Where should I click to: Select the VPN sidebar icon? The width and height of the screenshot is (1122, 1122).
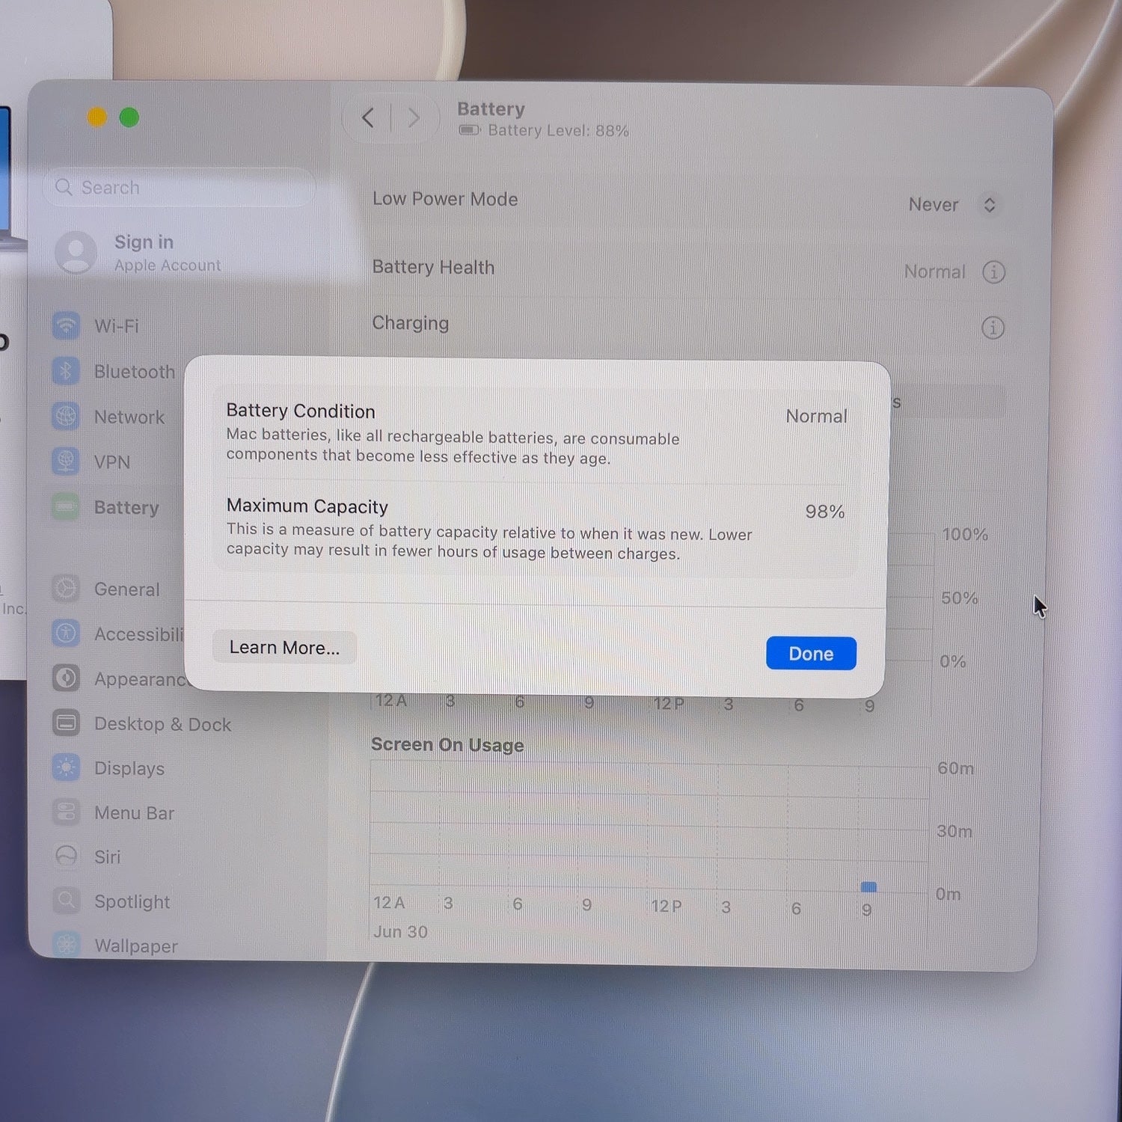click(66, 462)
